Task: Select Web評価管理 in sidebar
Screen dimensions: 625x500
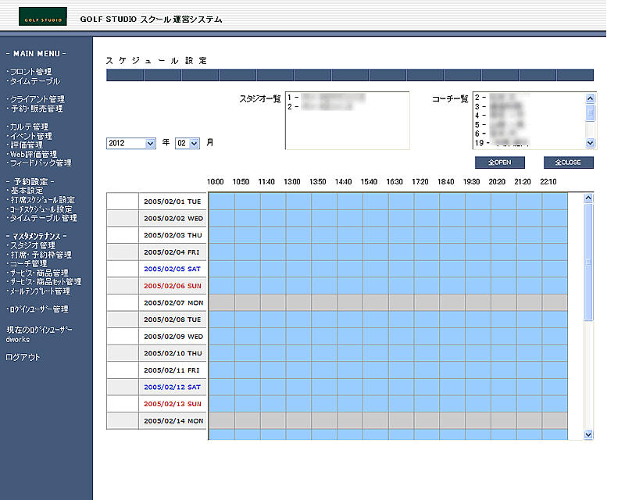Action: pos(33,155)
